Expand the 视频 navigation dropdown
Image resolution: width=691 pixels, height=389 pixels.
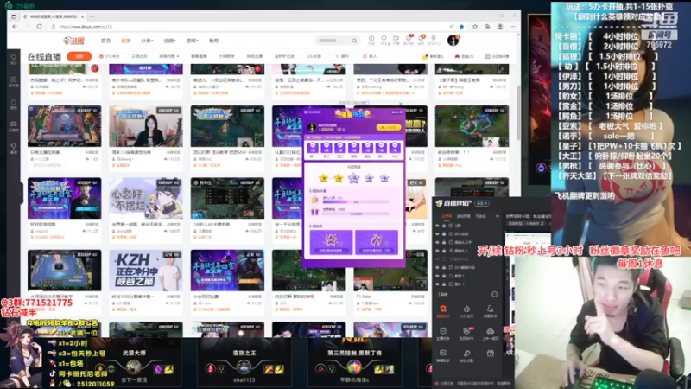169,41
